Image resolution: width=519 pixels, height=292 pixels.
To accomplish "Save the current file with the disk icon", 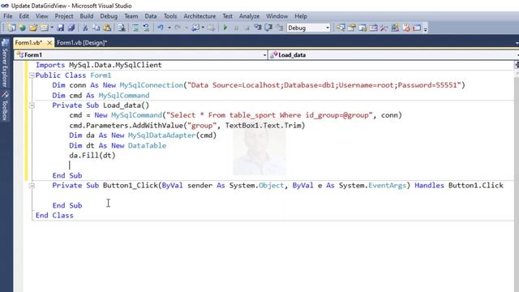I will 60,28.
